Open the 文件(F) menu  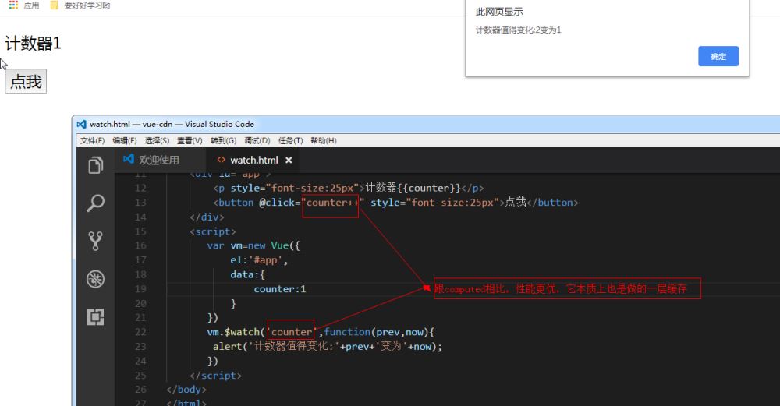point(93,140)
